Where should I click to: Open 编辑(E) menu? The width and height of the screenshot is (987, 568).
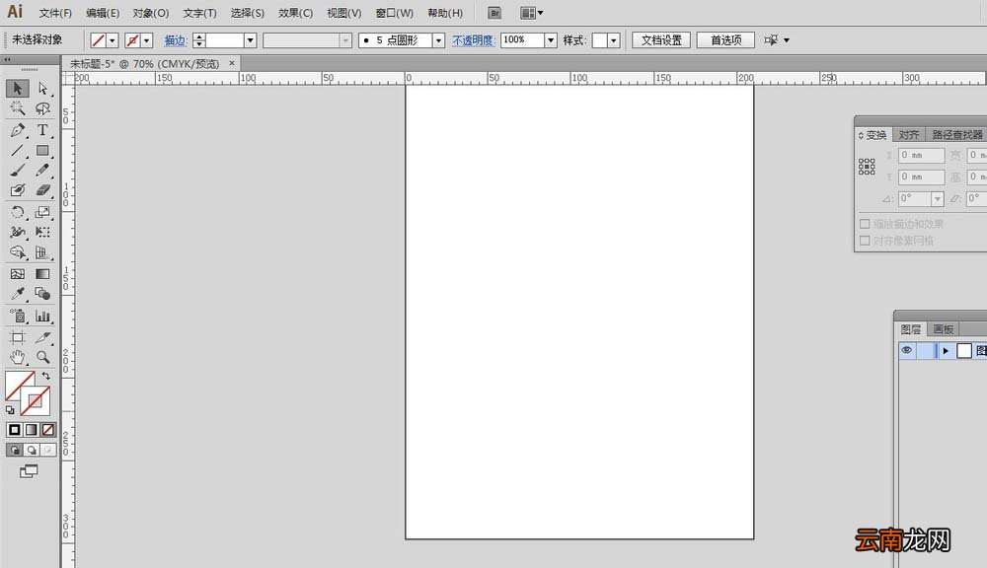coord(103,13)
